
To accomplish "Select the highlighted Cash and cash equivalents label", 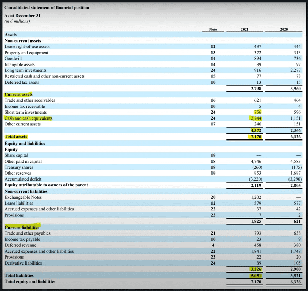I will click(x=28, y=118).
